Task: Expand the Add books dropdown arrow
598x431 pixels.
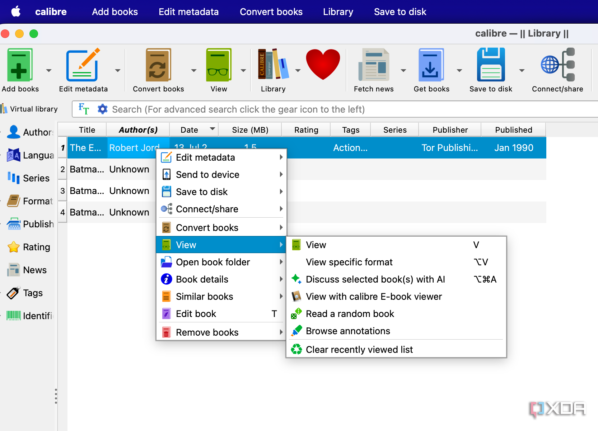Action: pos(49,70)
